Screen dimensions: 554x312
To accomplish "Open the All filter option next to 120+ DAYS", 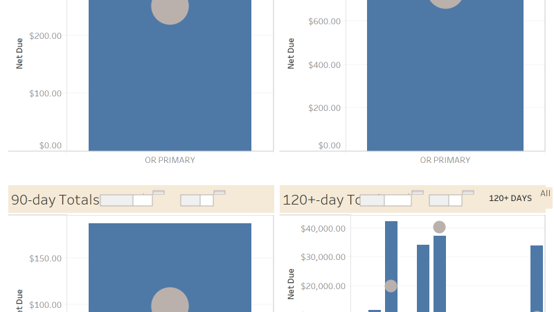I will 545,193.
